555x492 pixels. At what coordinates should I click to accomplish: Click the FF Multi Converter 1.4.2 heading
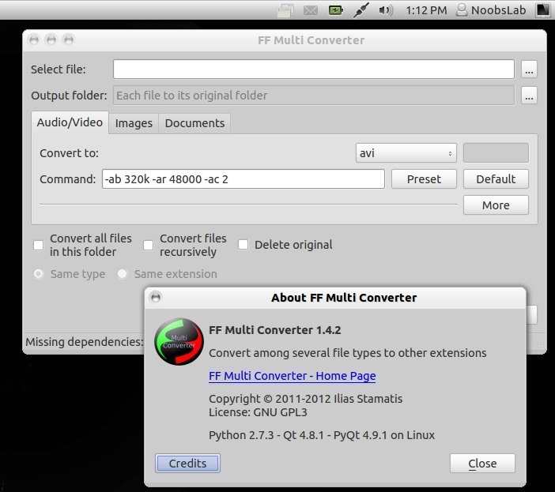[274, 330]
